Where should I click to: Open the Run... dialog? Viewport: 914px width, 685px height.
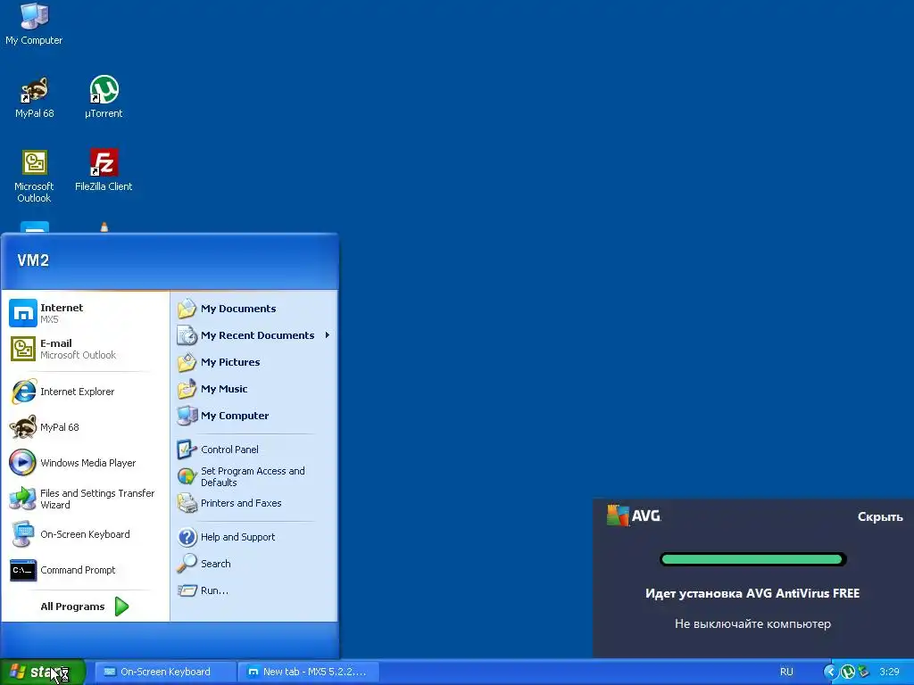click(x=254, y=590)
